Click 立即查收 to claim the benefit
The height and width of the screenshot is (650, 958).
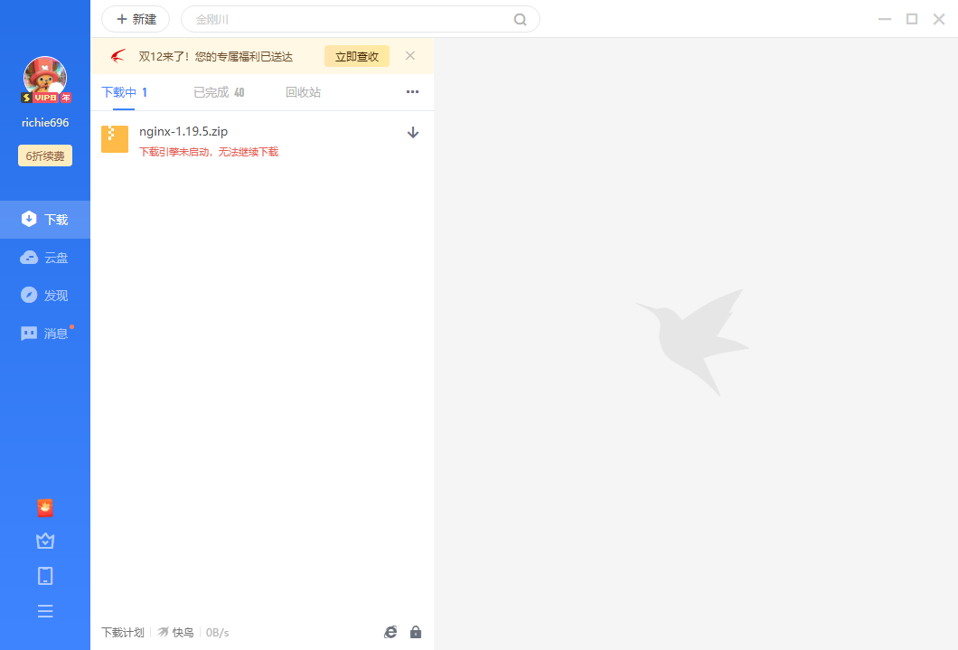(x=356, y=55)
